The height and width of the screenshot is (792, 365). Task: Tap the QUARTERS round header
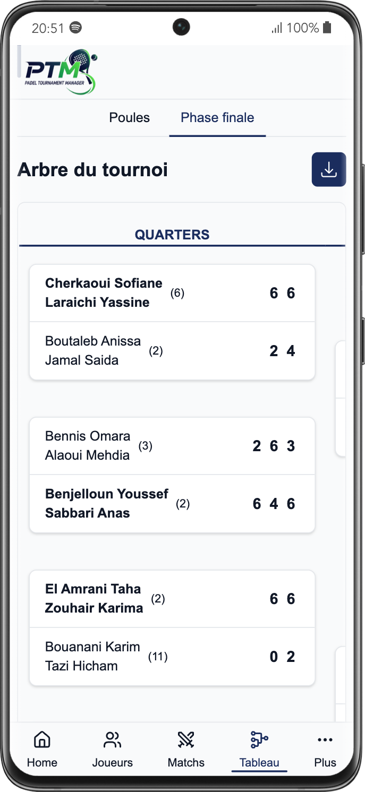[x=172, y=235]
